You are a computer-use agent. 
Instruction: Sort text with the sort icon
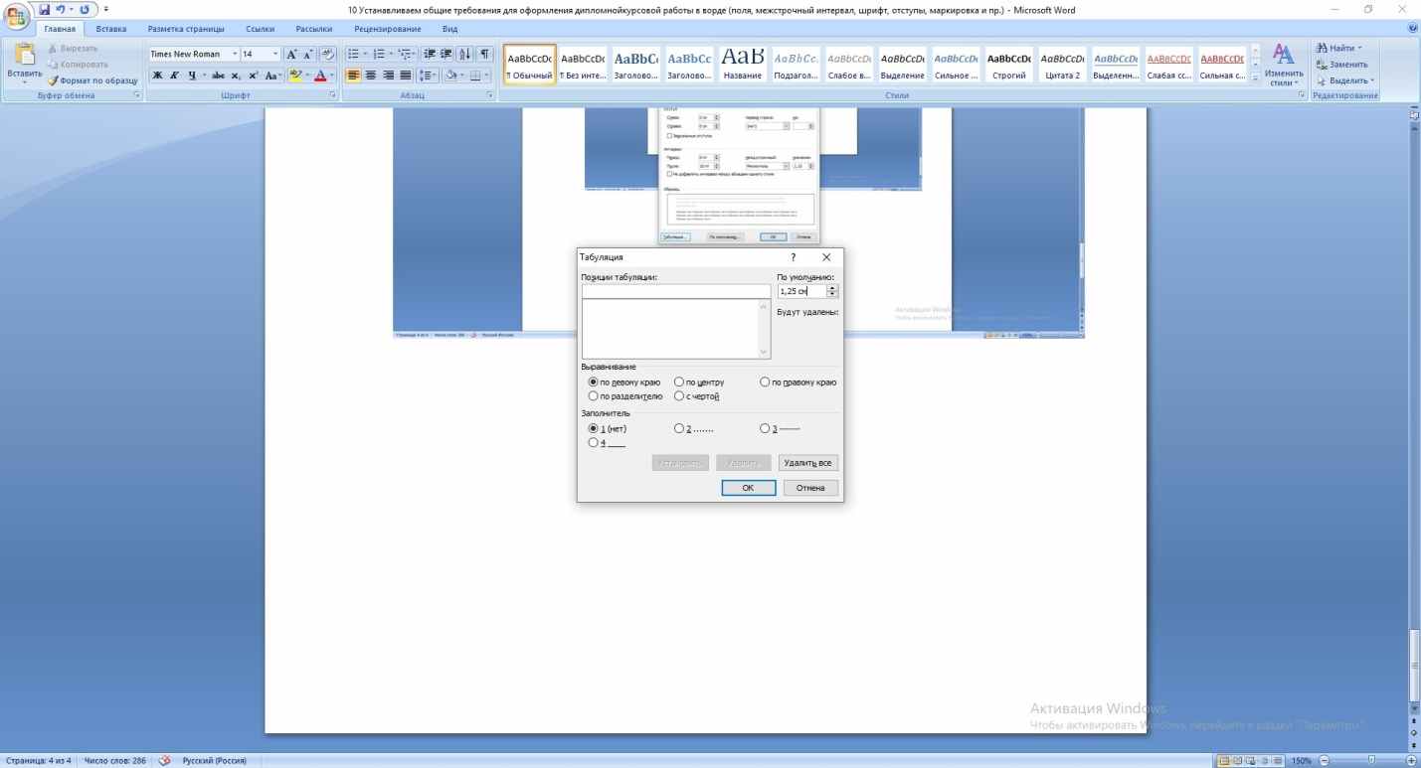pyautogui.click(x=467, y=55)
